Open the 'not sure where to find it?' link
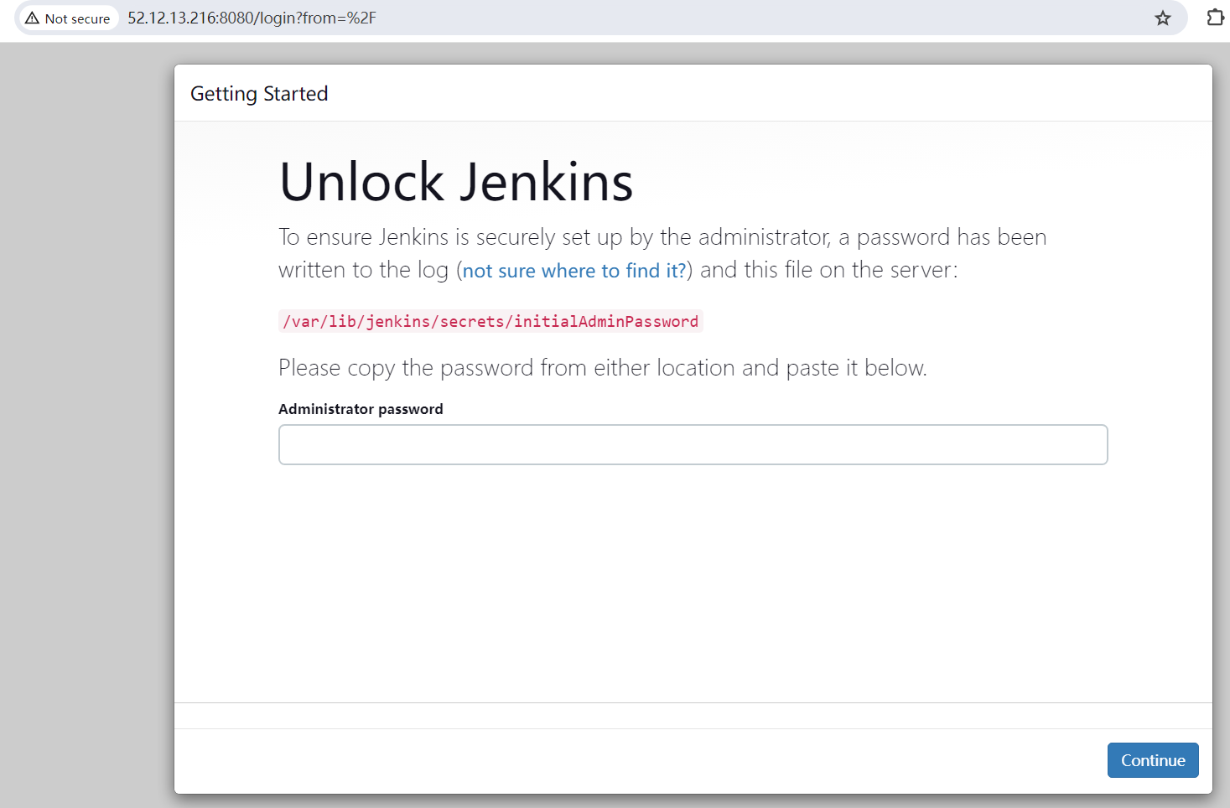1230x808 pixels. tap(574, 271)
